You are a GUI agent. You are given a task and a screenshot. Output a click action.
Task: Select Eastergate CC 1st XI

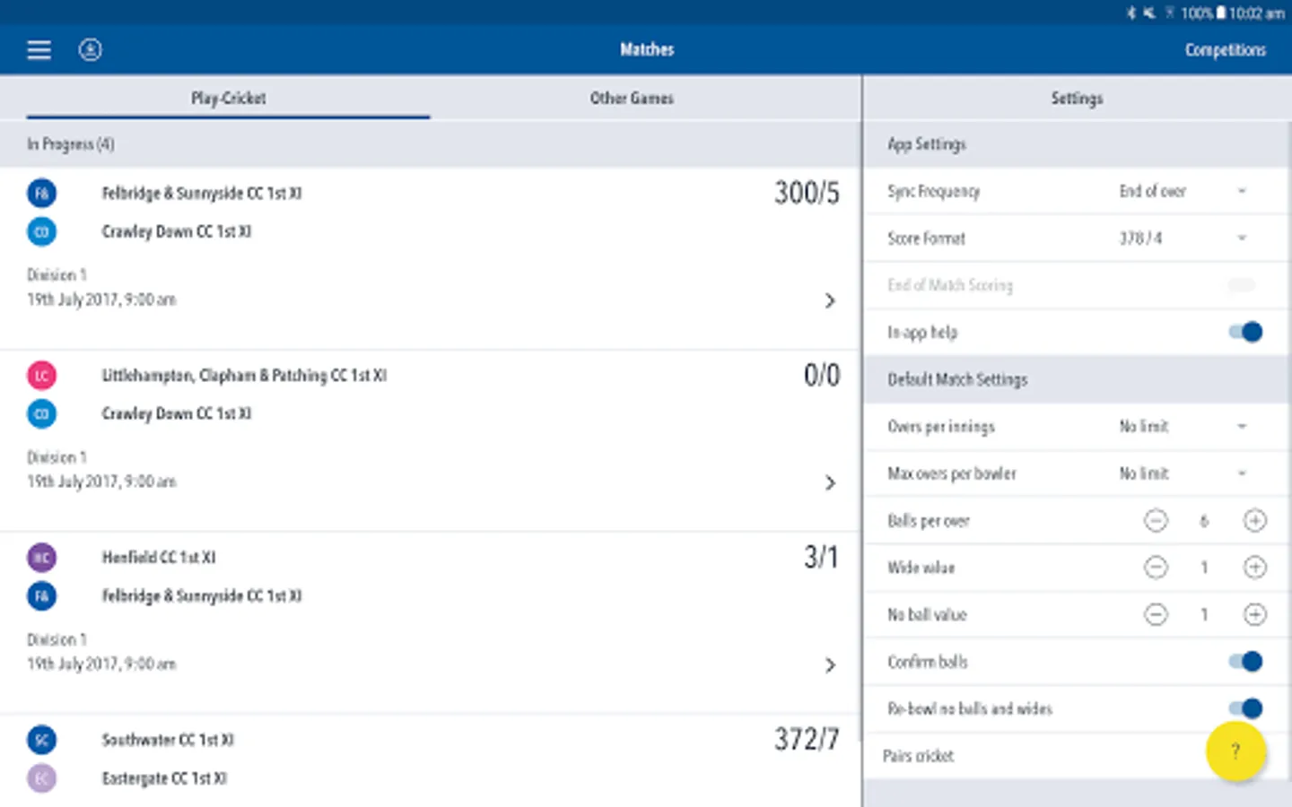tap(164, 778)
